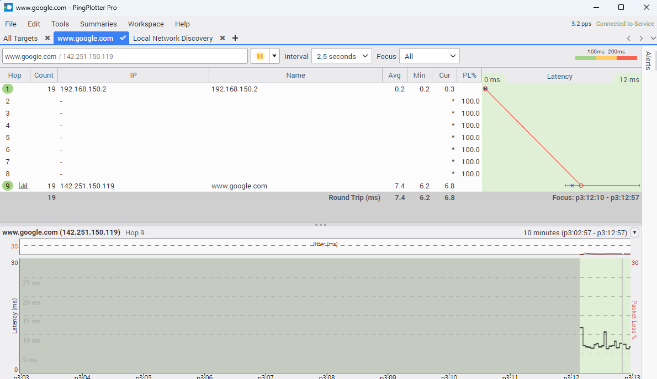This screenshot has height=379, width=657.
Task: Toggle the timeline graph icon on hop 9
Action: [x=23, y=186]
